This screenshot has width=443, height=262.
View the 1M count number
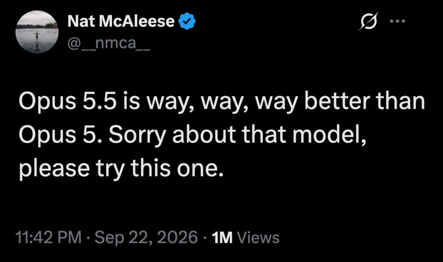tap(222, 238)
